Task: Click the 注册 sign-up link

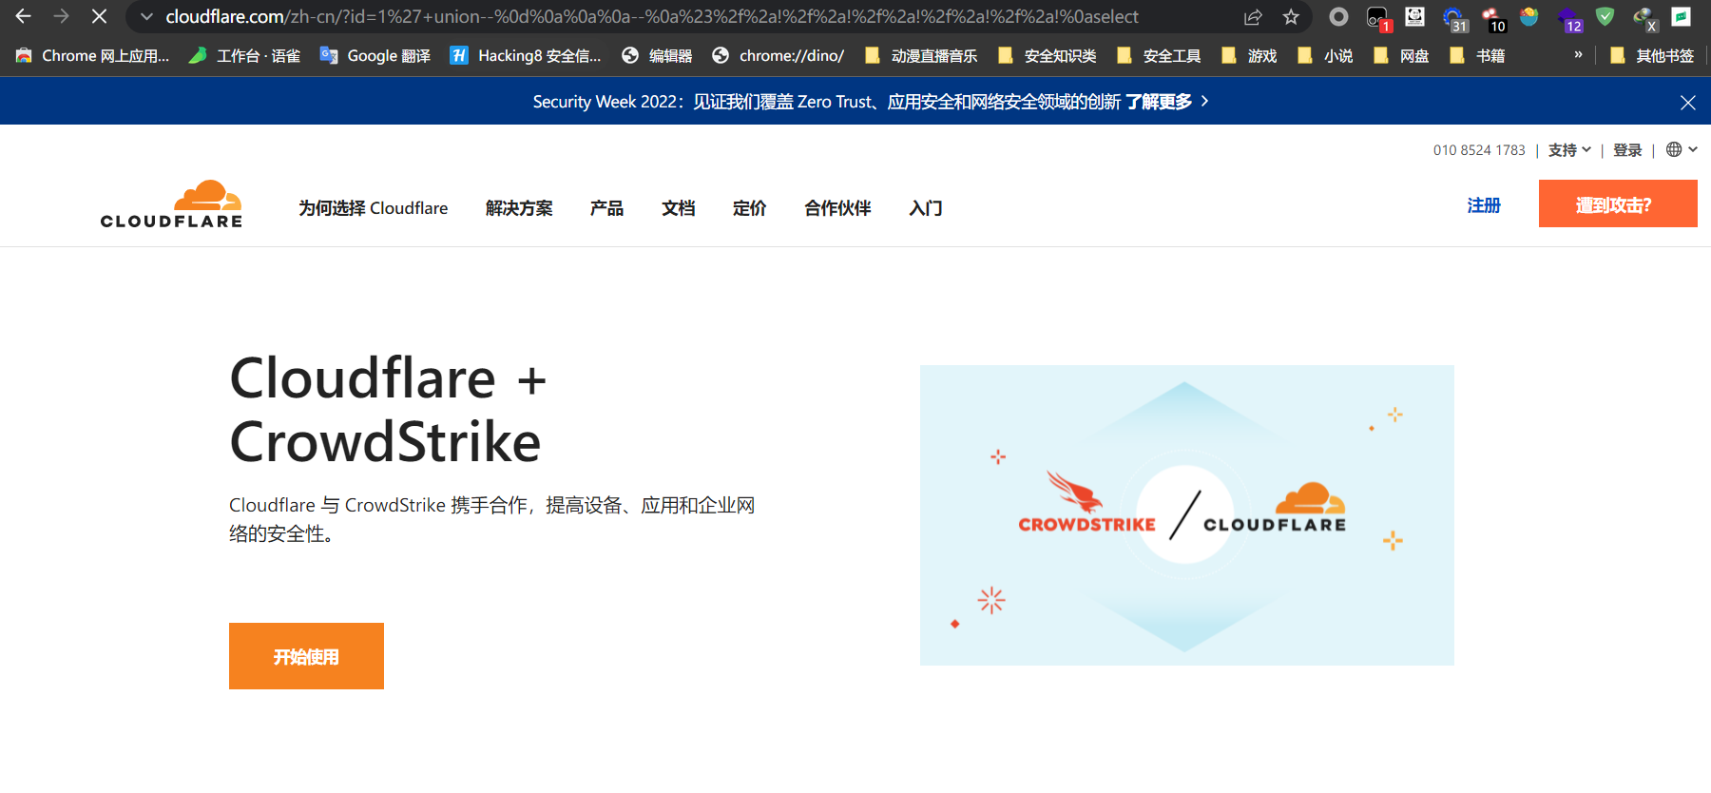Action: point(1484,205)
